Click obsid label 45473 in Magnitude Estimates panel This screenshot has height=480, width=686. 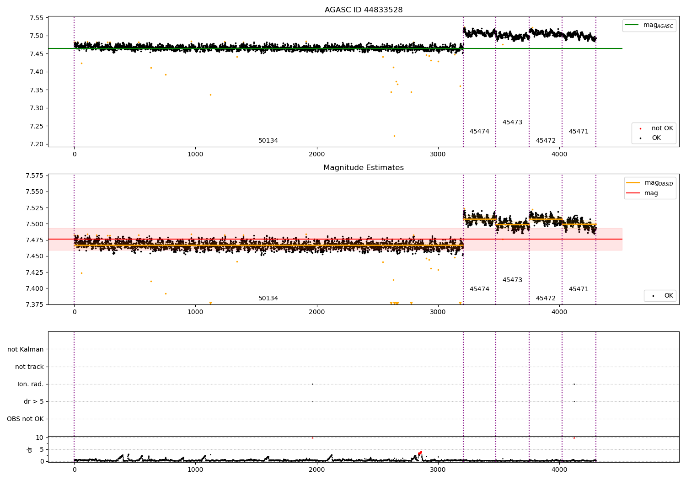[x=512, y=280]
